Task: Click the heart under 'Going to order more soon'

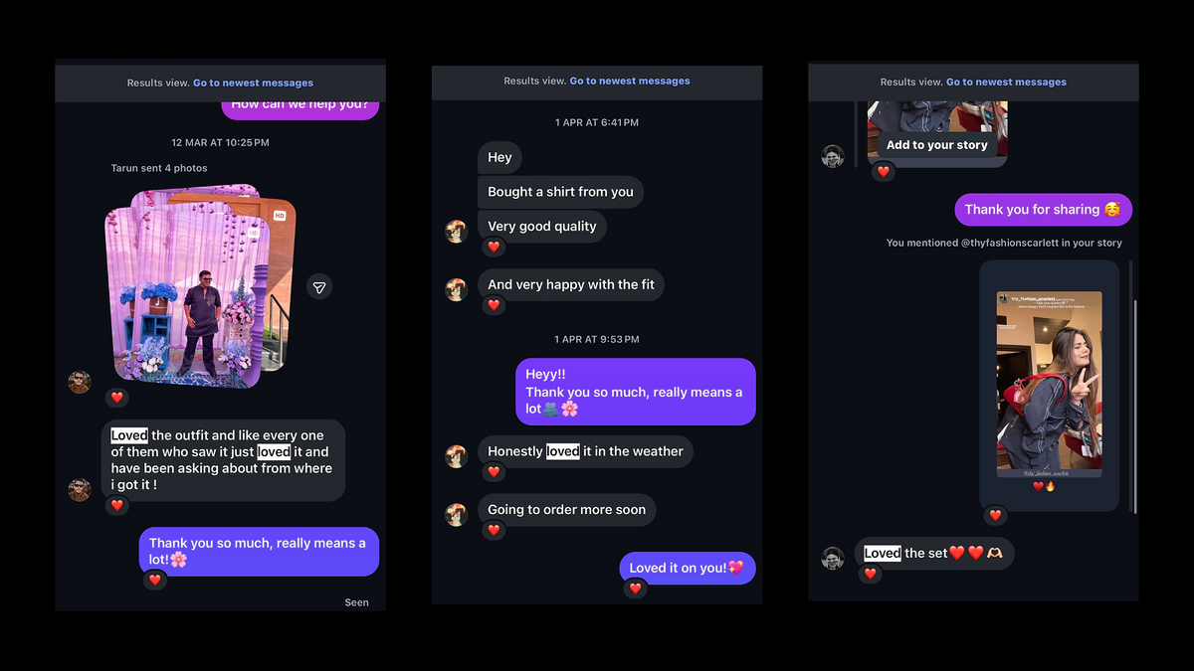Action: pyautogui.click(x=494, y=531)
